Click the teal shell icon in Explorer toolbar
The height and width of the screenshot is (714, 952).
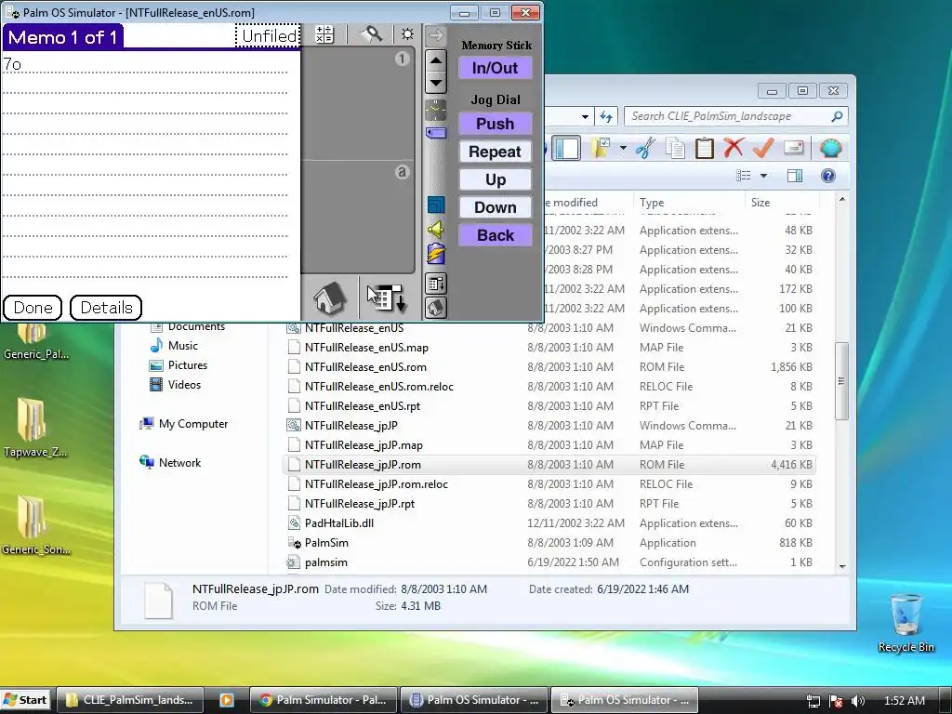(830, 148)
